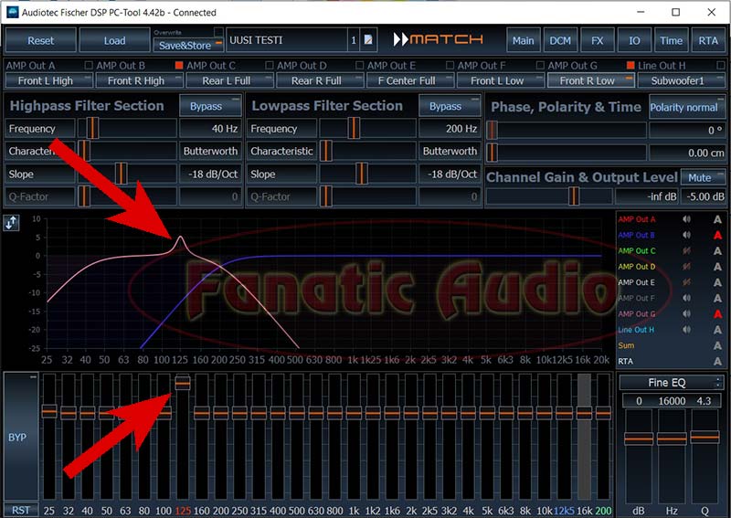Screen dimensions: 731x518
Task: Tick the link checkbox right of AMP Out A label
Action: coord(89,65)
